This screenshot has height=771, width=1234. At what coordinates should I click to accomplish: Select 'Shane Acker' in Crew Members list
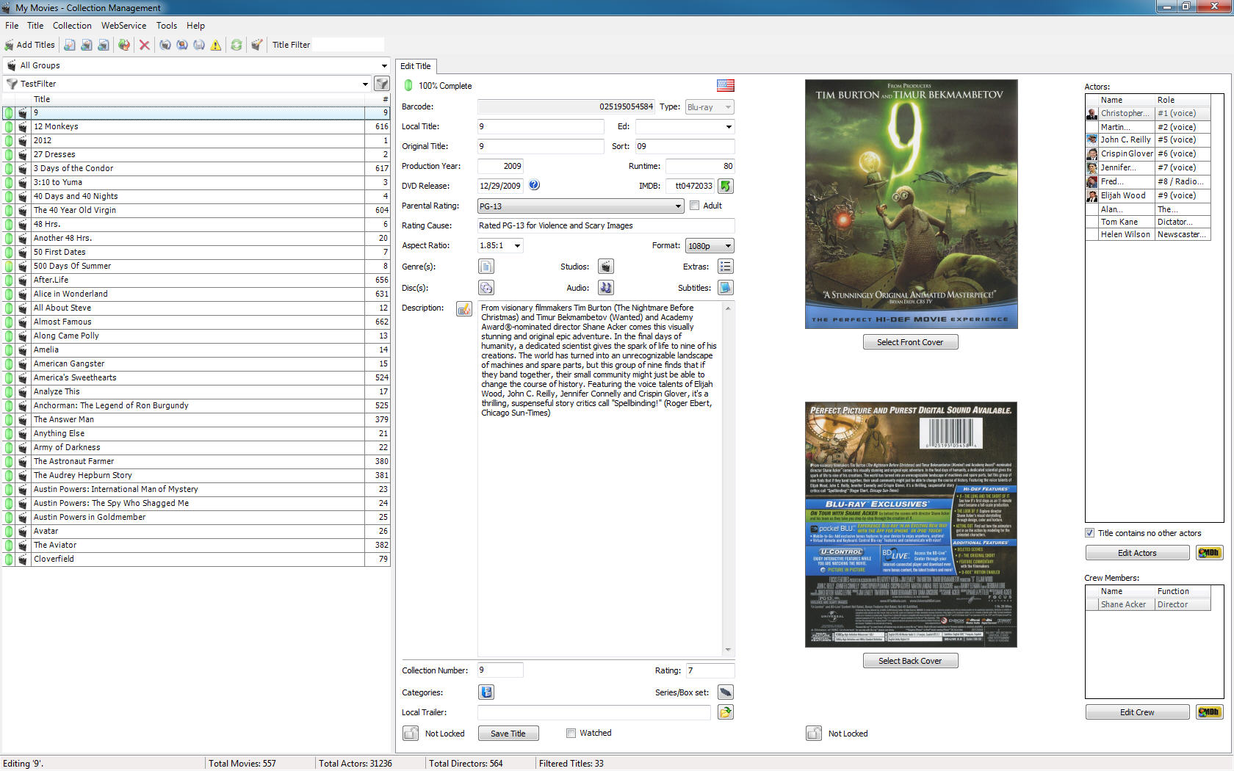(1147, 604)
